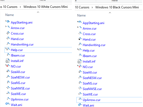Image resolution: width=143 pixels, height=107 pixels.
Task: Select the Cross.cur icon in the White Cursors folder
Action: 8,33
